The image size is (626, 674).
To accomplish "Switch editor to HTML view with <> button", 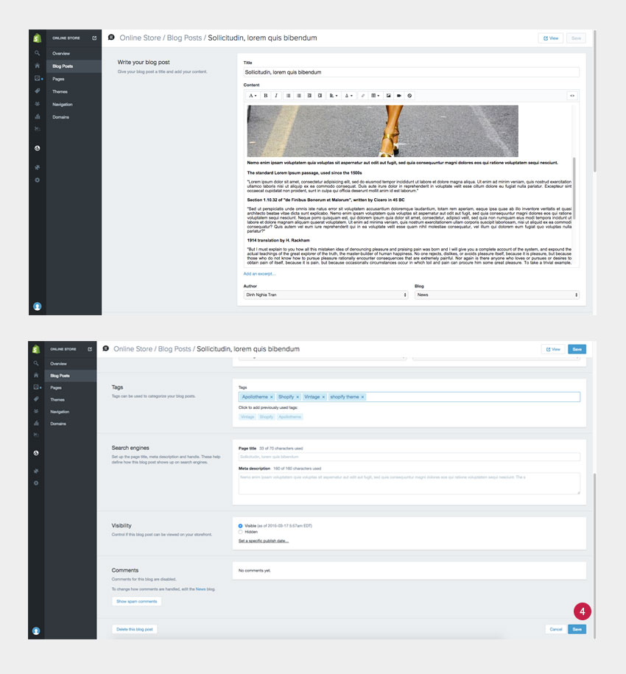I will click(572, 96).
